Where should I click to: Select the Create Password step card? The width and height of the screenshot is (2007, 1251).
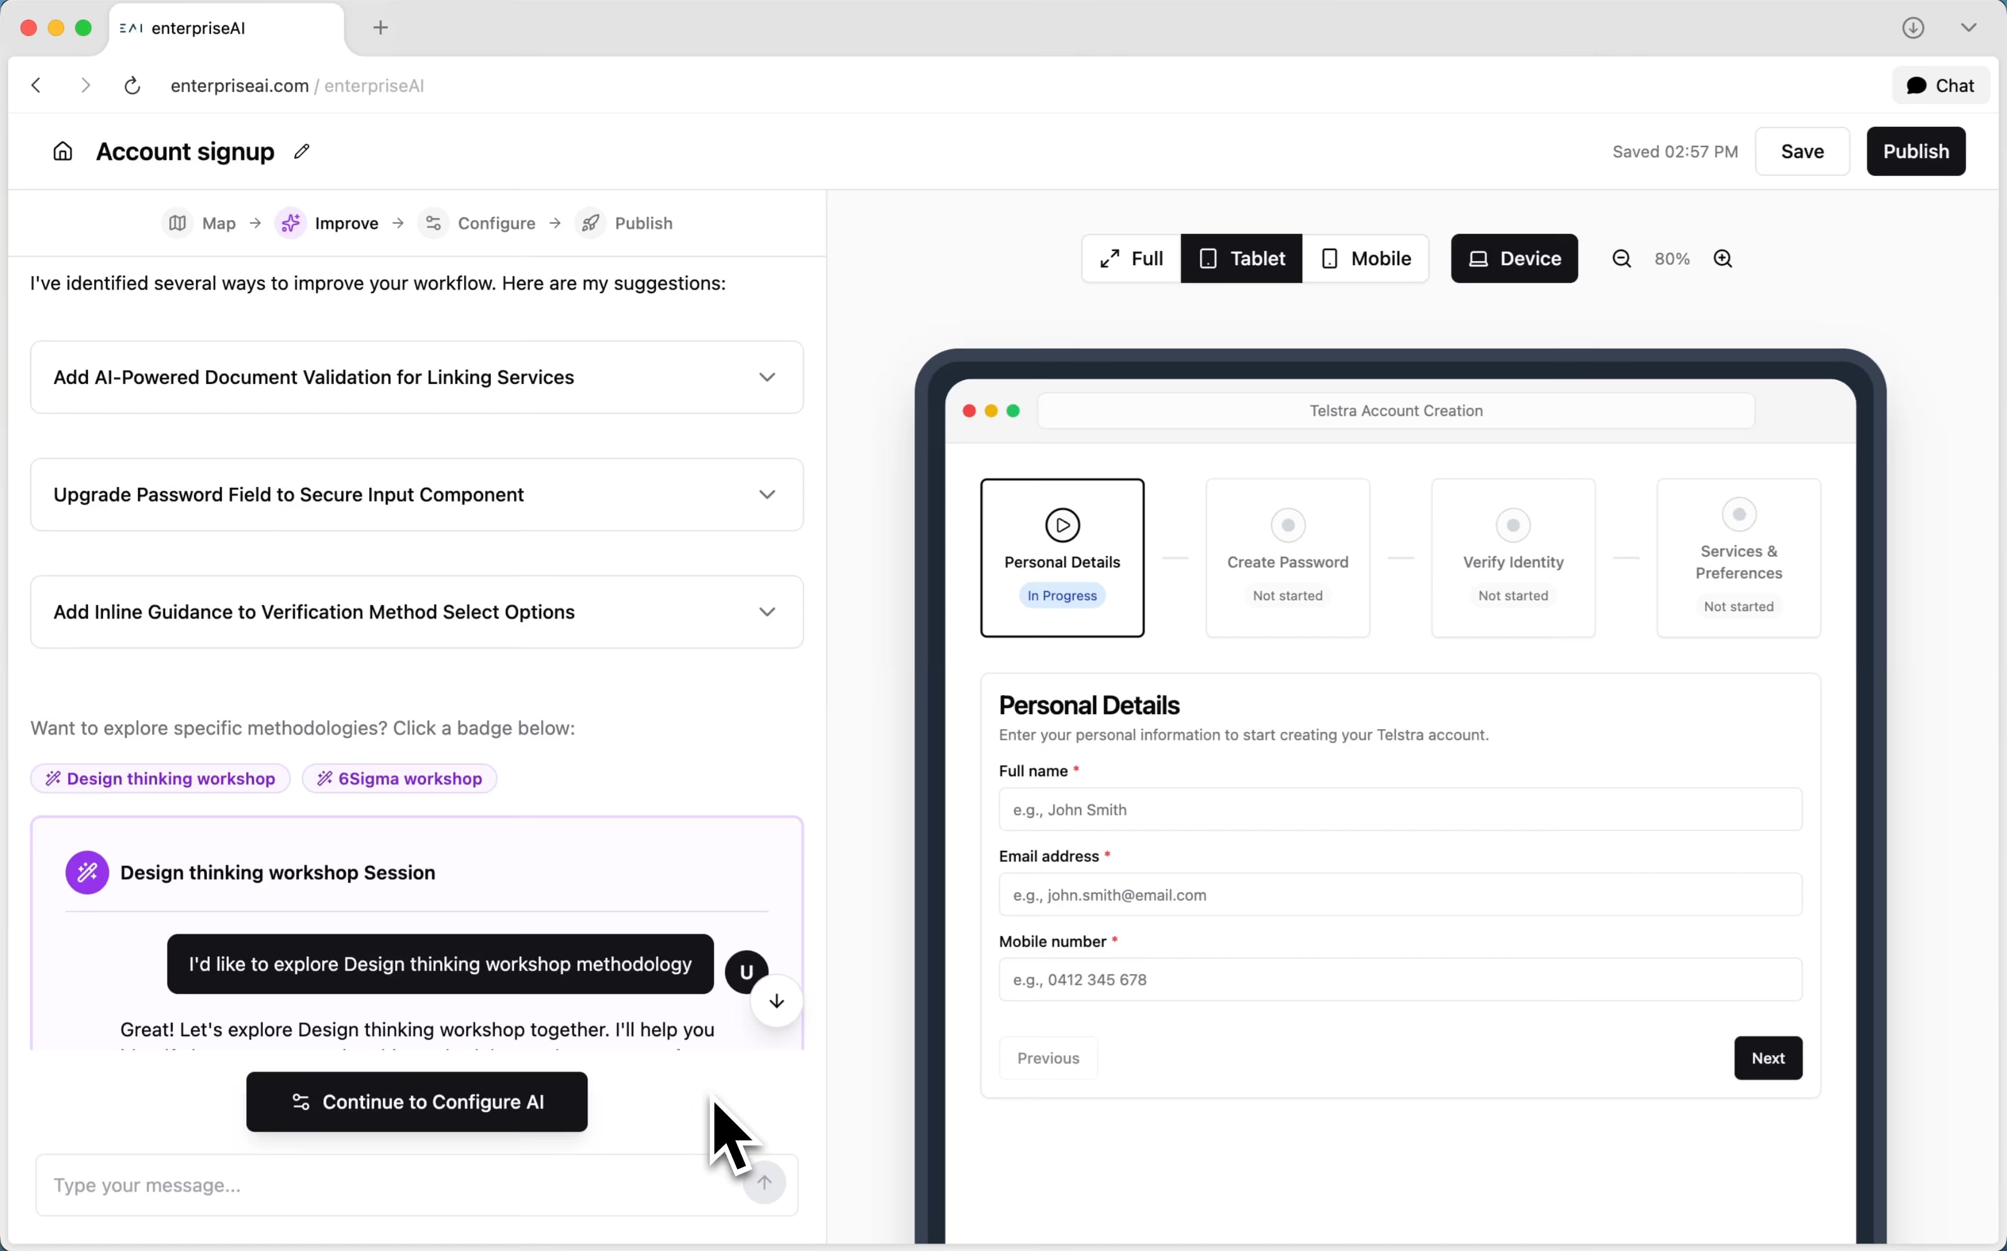(1288, 558)
